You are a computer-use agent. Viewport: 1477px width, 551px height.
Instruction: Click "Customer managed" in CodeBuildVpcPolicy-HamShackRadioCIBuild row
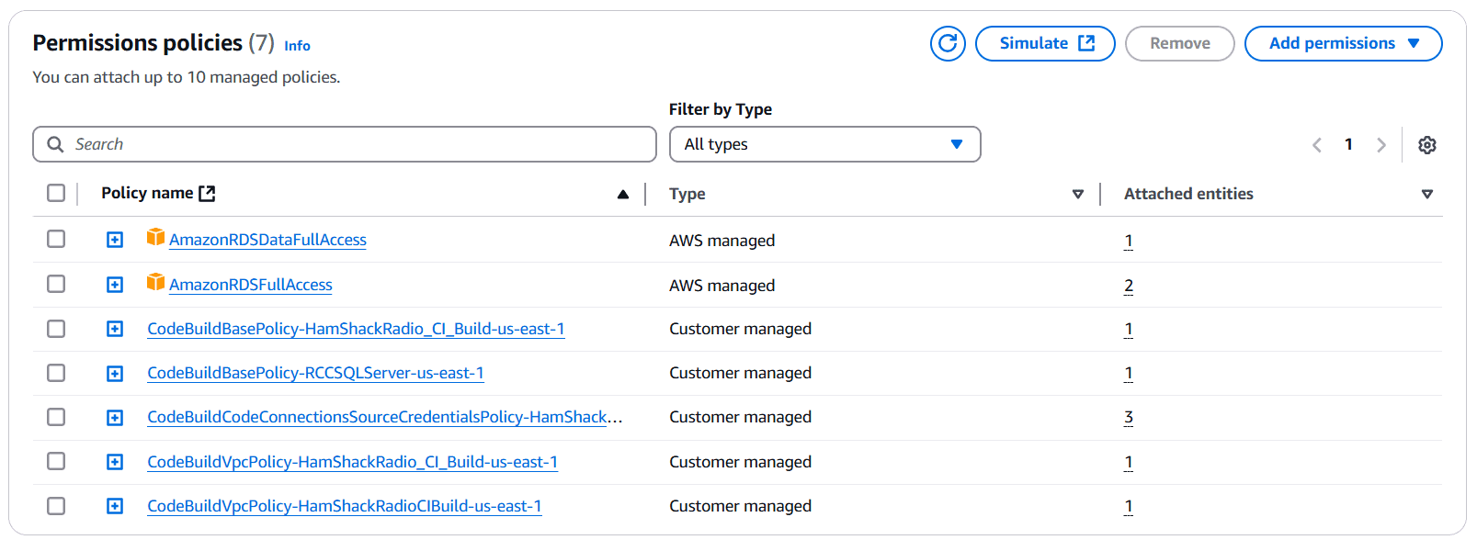[x=740, y=506]
